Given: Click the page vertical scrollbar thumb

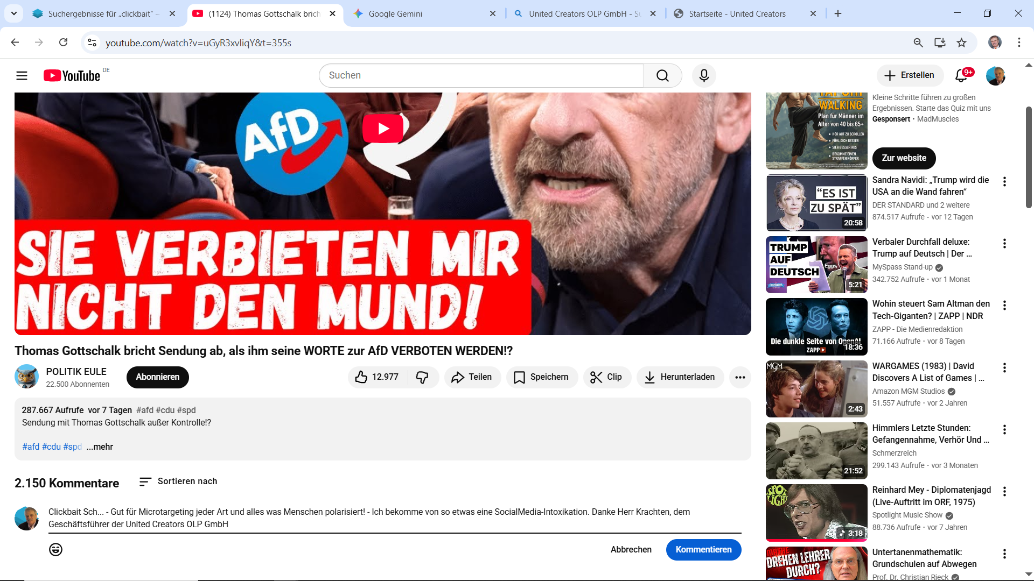Looking at the screenshot, I should [1028, 156].
